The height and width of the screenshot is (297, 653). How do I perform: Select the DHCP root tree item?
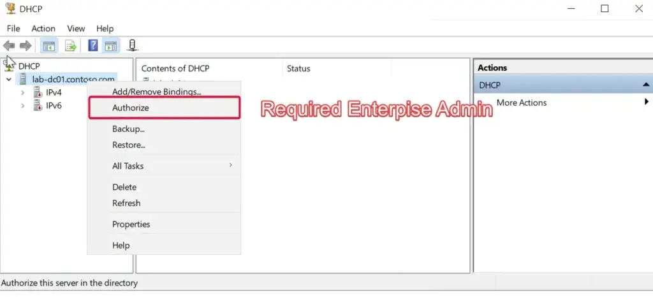(29, 66)
